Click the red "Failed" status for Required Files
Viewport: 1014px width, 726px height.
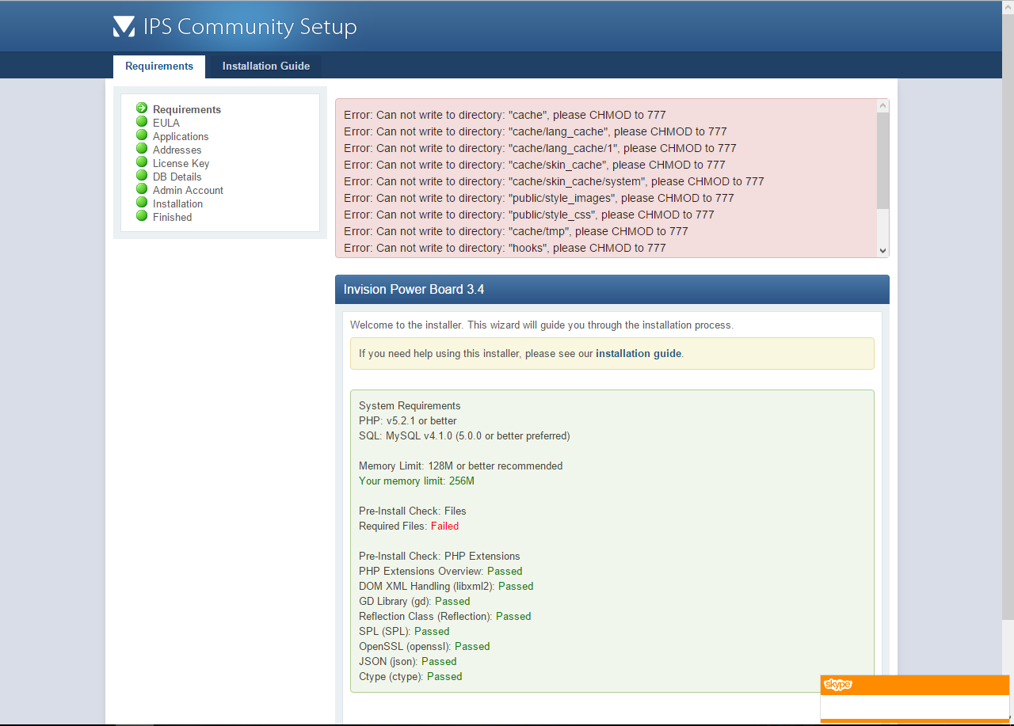coord(444,526)
